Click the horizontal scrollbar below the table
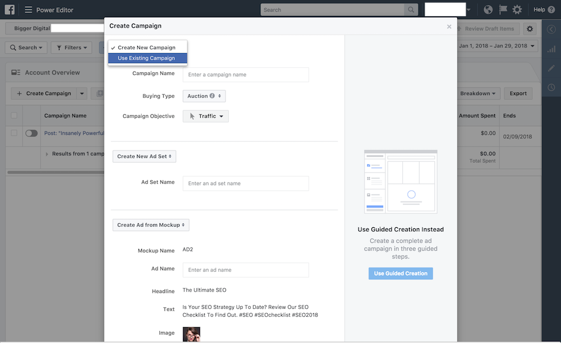The image size is (561, 343). point(56,172)
